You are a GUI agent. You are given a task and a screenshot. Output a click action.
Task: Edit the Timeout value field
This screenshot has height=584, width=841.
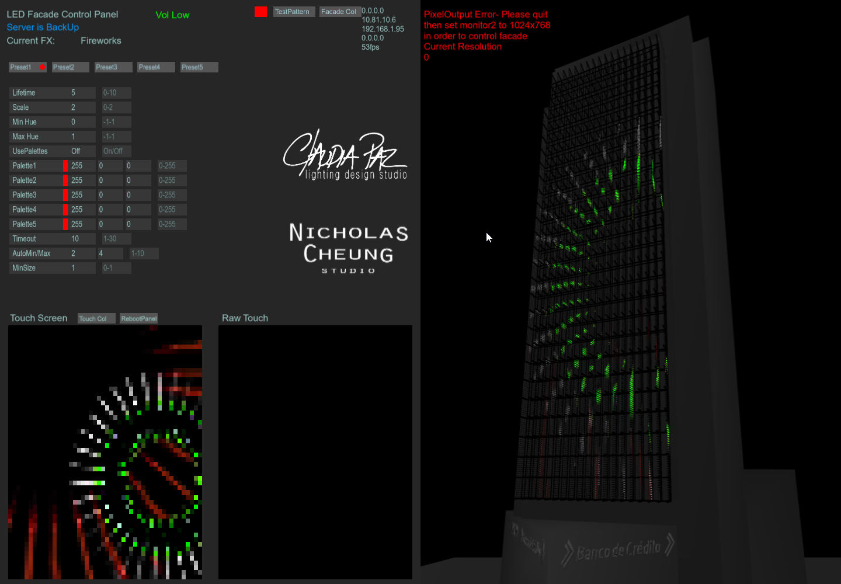click(x=82, y=239)
